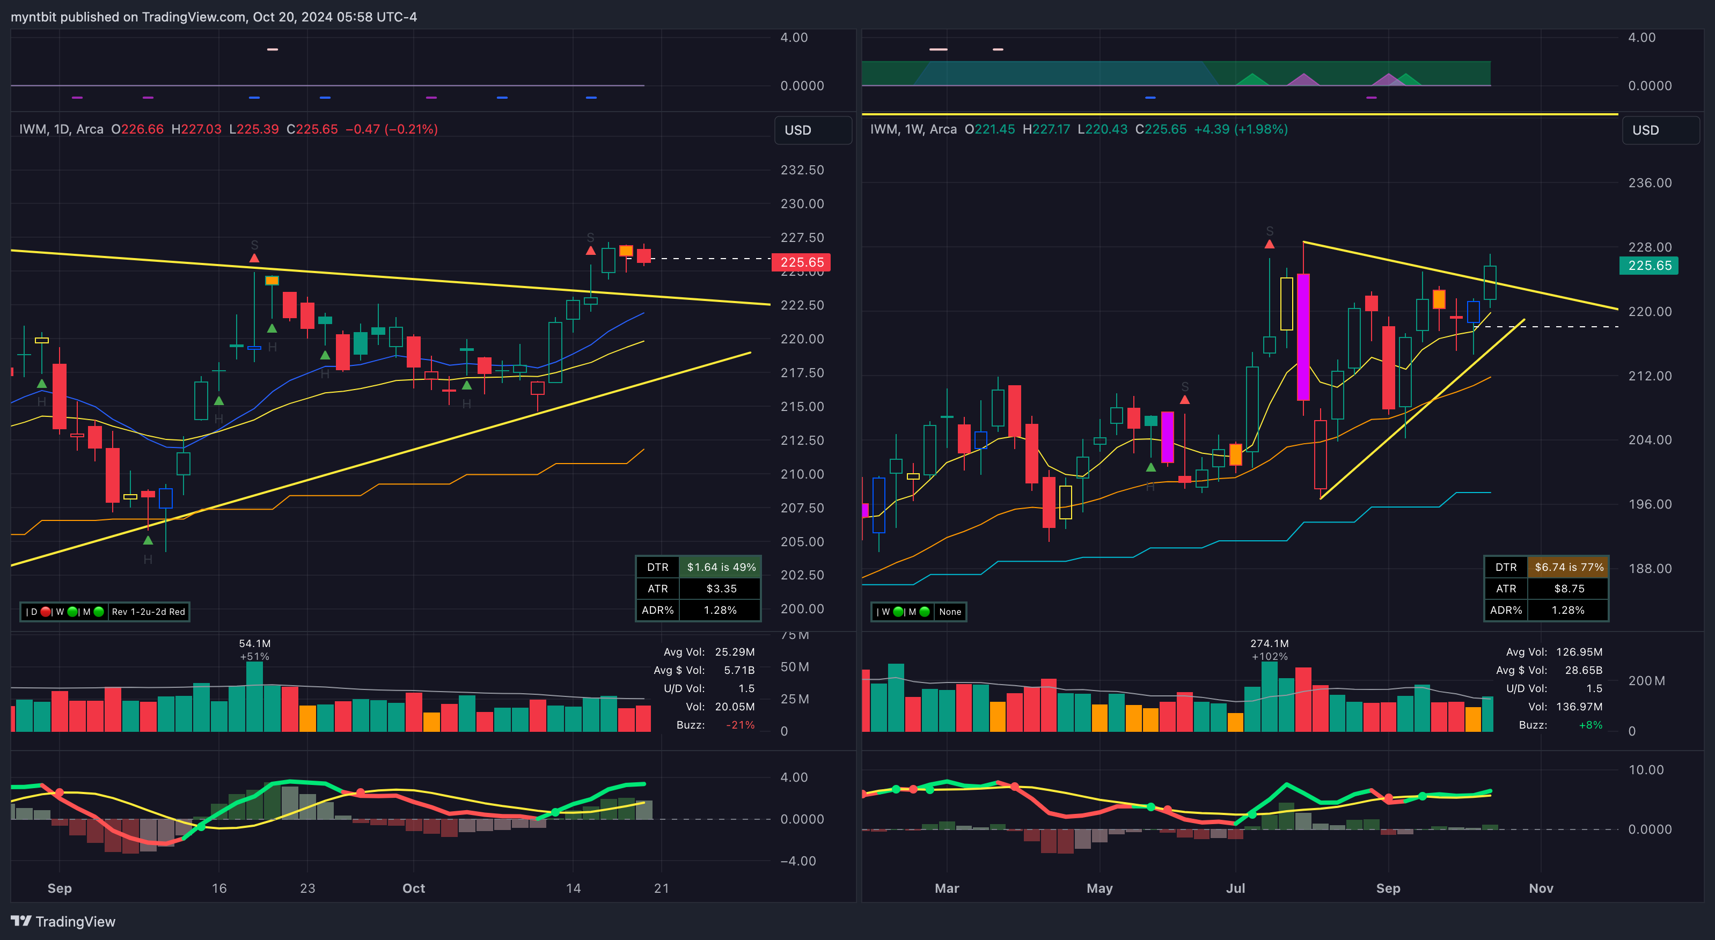Click the 200.00 price axis label on daily chart
This screenshot has width=1715, height=940.
coord(802,608)
